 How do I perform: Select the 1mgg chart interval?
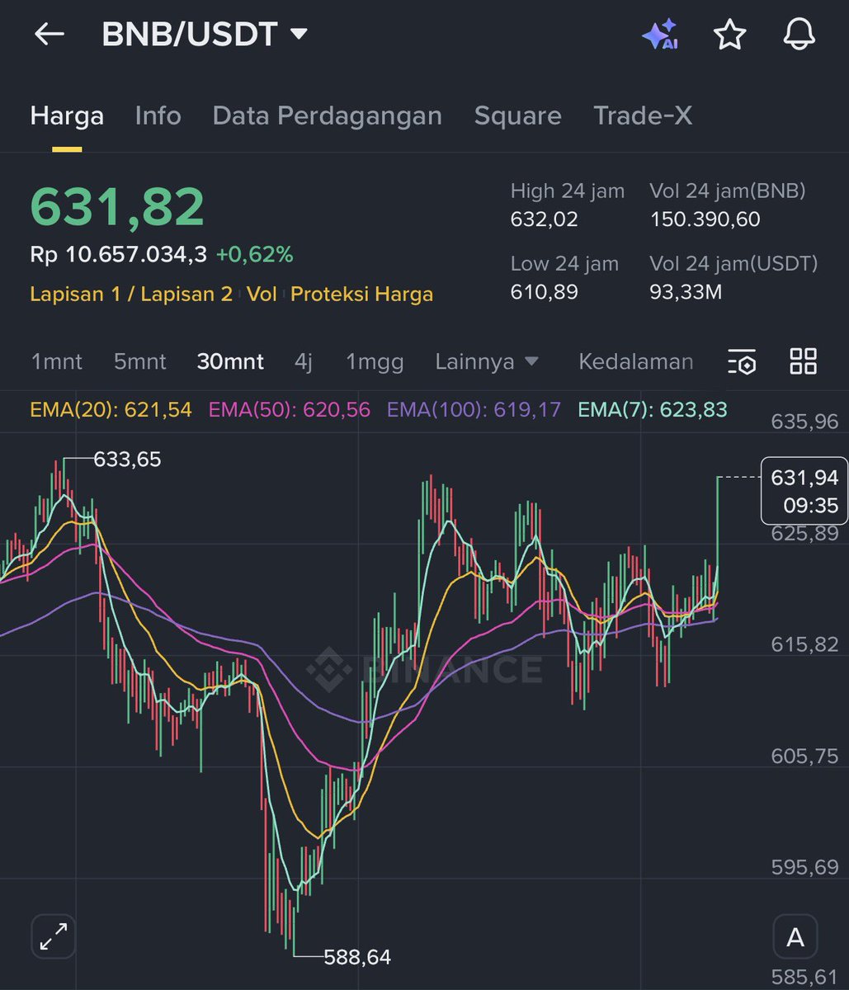click(375, 361)
